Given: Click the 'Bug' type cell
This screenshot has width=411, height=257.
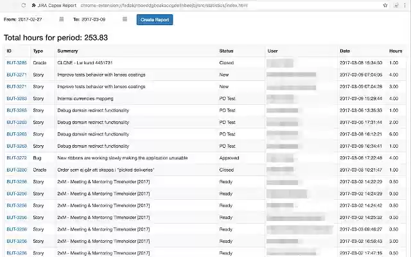Looking at the screenshot, I should pyautogui.click(x=37, y=158).
